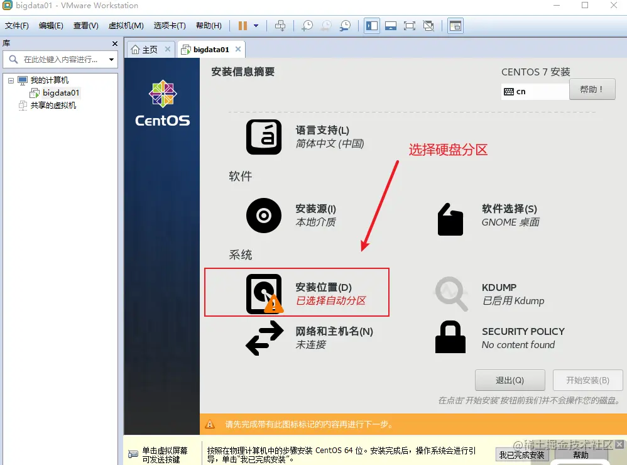Open 安装位置(D) hard disk icon
627x465 pixels.
tap(264, 294)
